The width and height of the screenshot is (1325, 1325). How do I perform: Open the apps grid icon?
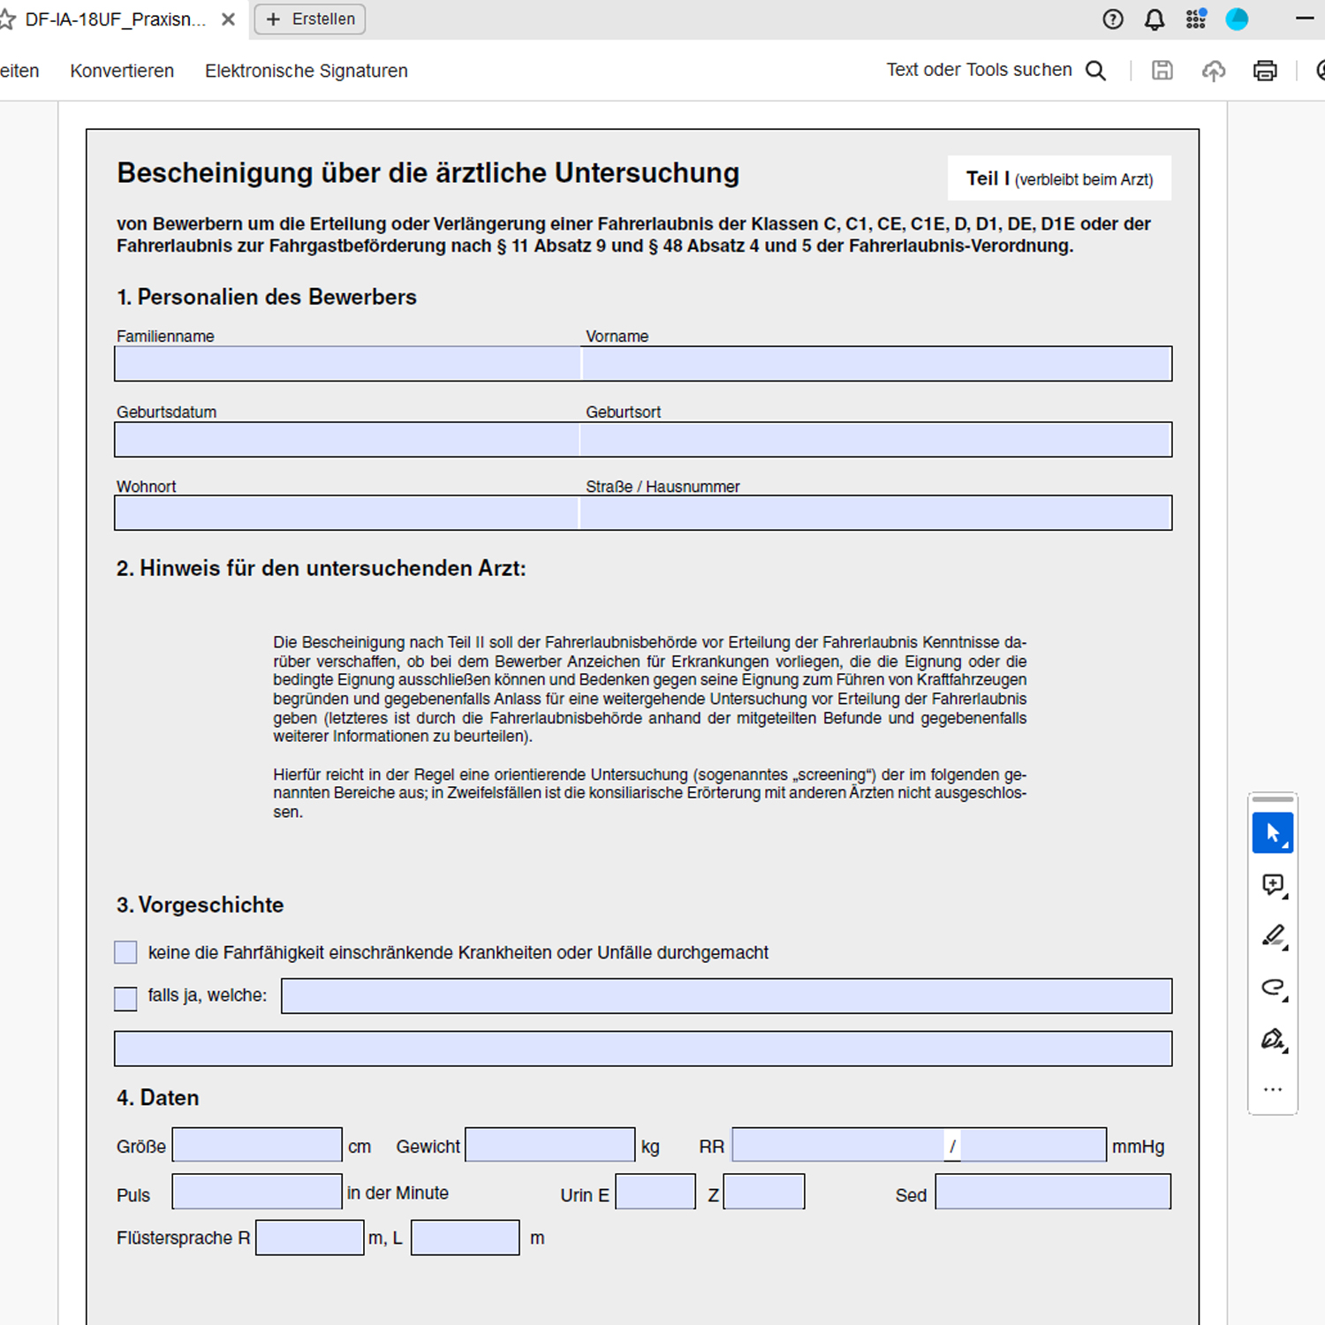coord(1196,19)
